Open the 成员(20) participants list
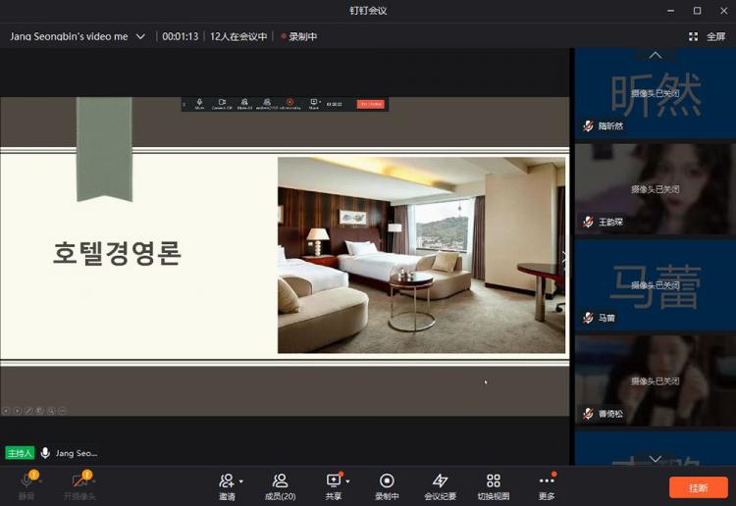736x506 pixels. click(280, 481)
